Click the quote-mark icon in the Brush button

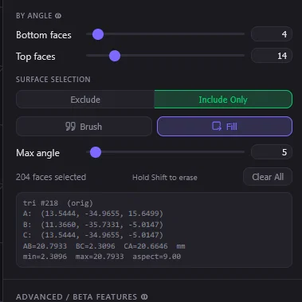[70, 127]
